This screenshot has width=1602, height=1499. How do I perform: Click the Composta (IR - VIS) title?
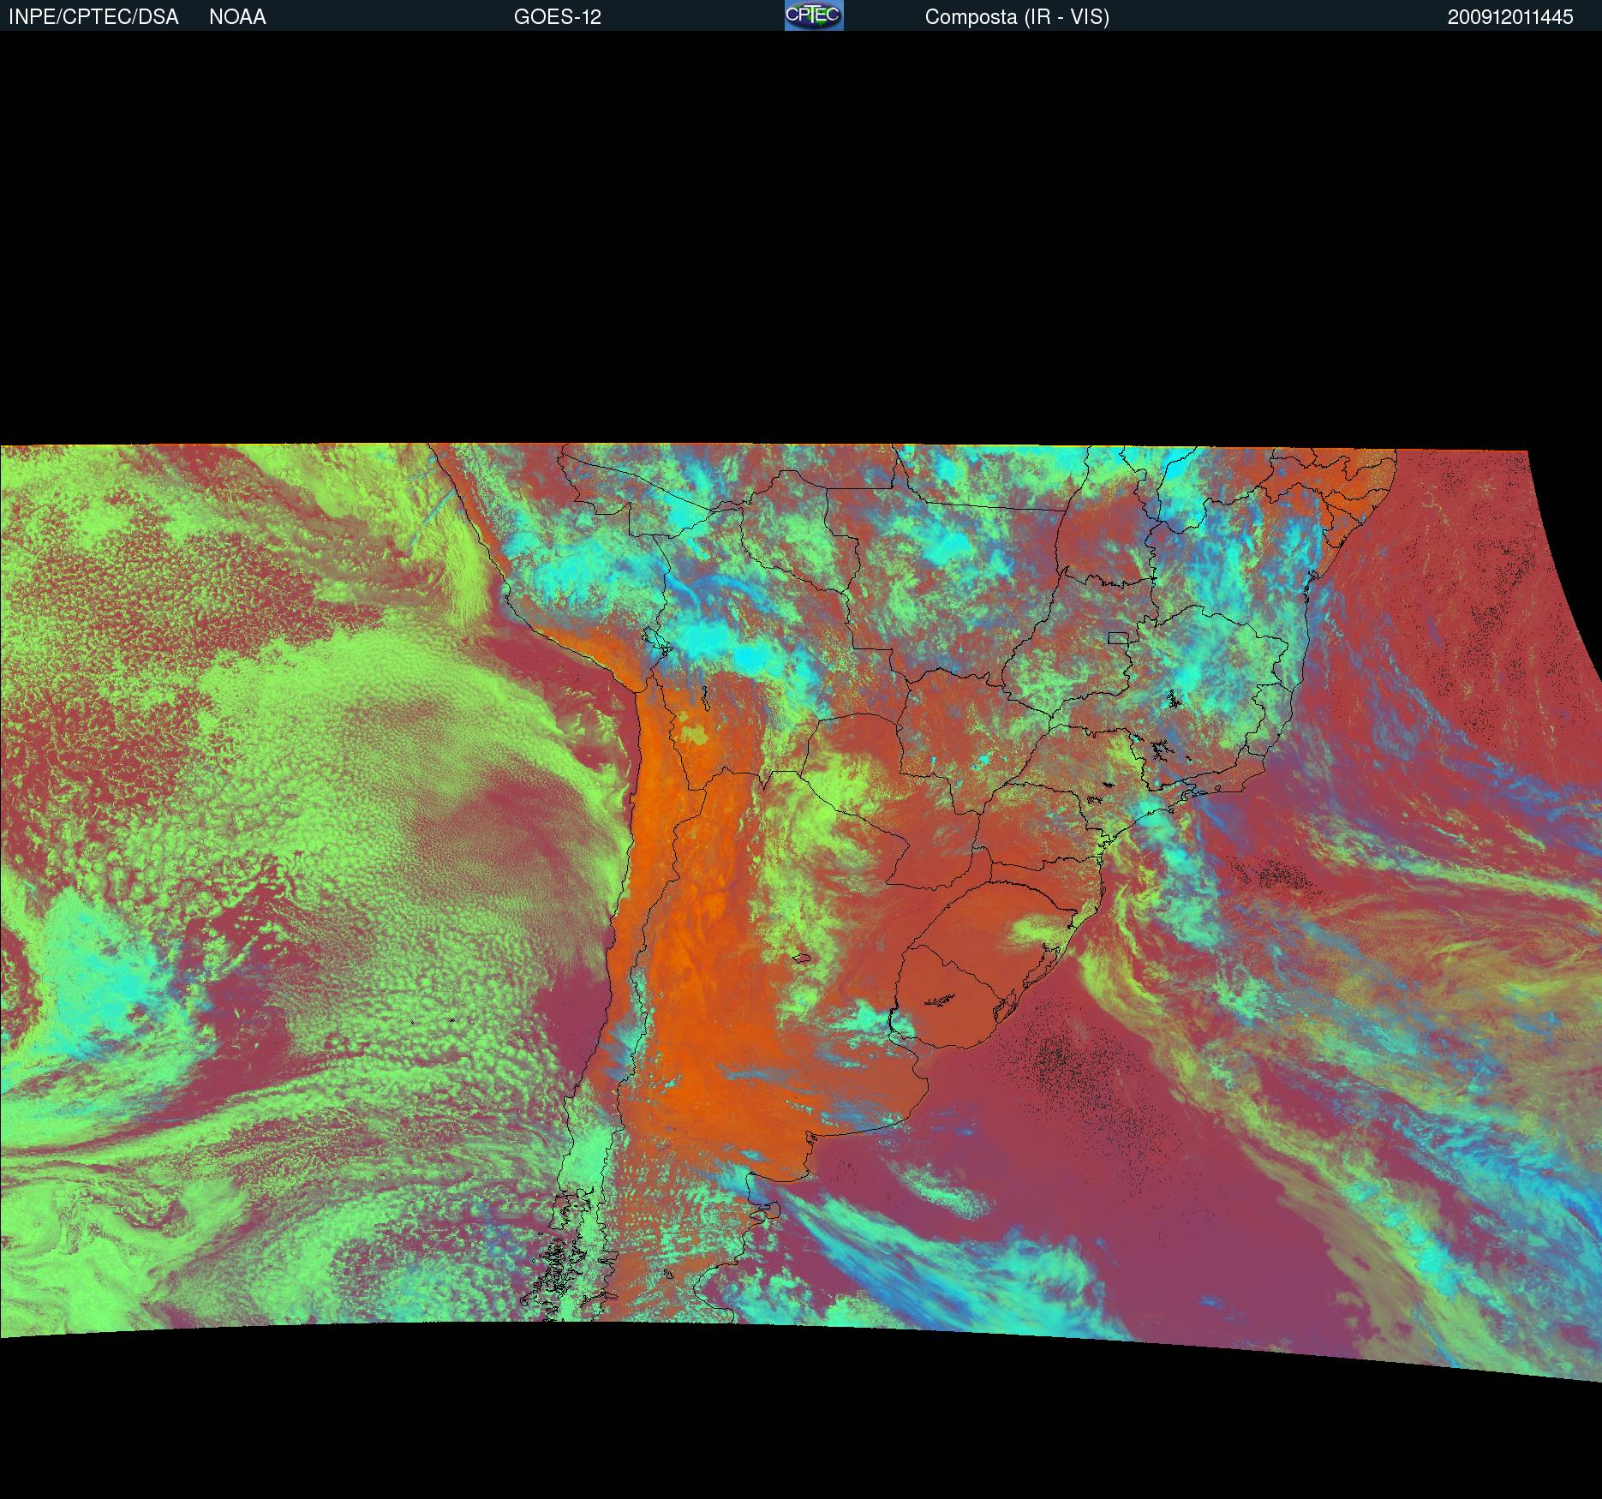coord(1016,17)
